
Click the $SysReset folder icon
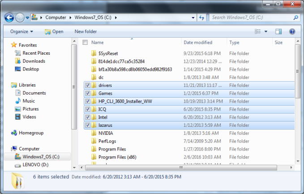click(94, 53)
